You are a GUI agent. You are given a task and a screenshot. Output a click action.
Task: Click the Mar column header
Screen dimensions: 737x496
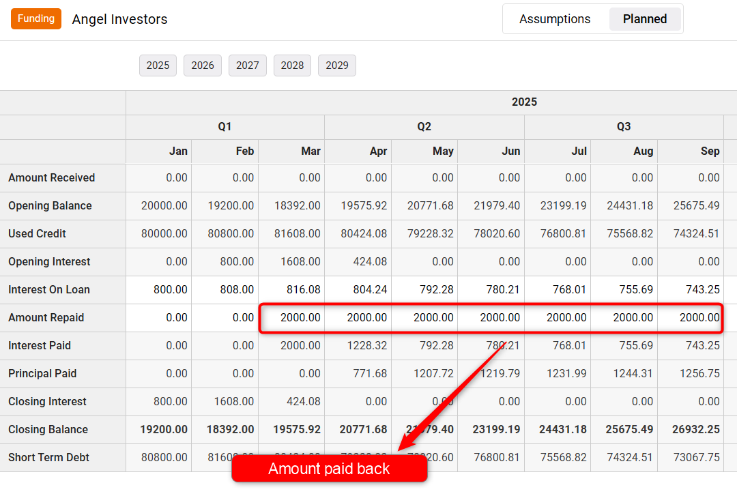[x=310, y=151]
